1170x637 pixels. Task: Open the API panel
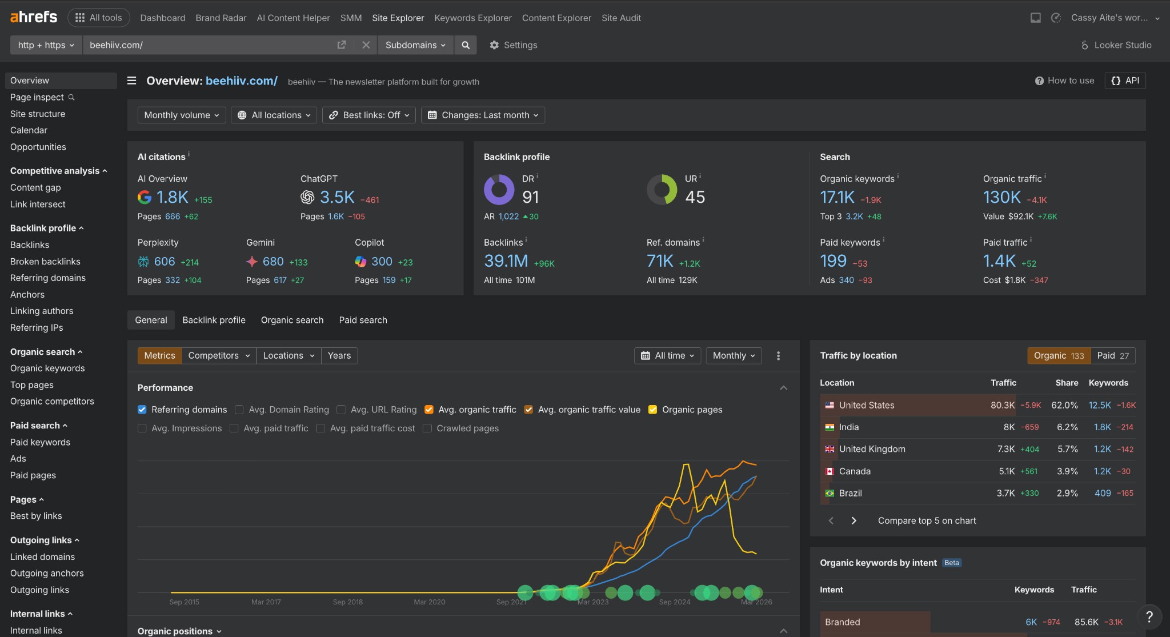tap(1125, 80)
